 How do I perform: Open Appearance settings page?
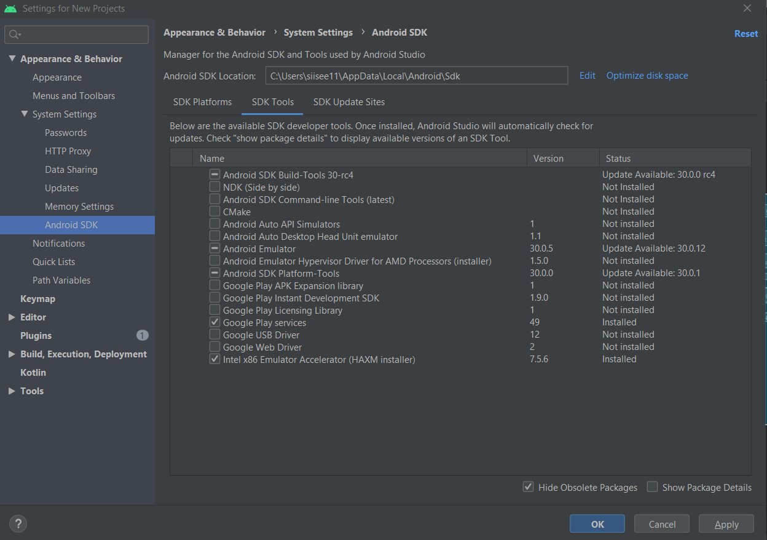(x=57, y=77)
